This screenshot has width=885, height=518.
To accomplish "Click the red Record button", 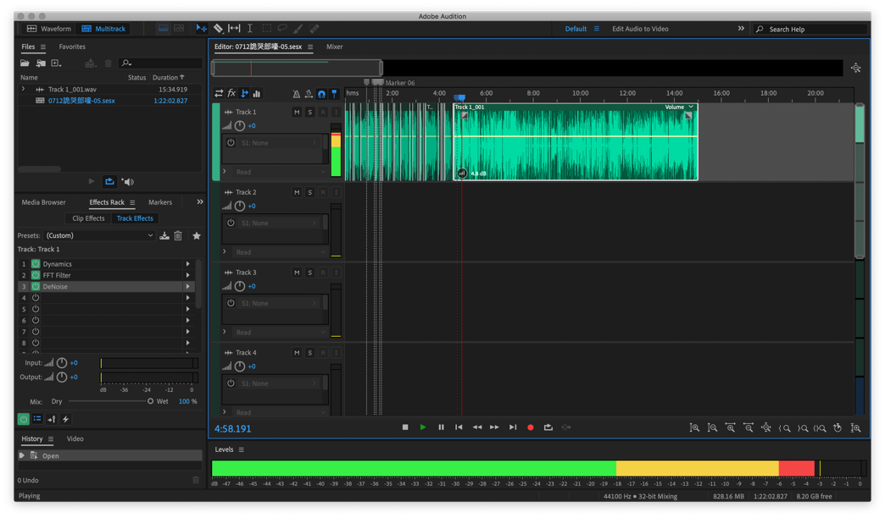I will coord(530,427).
